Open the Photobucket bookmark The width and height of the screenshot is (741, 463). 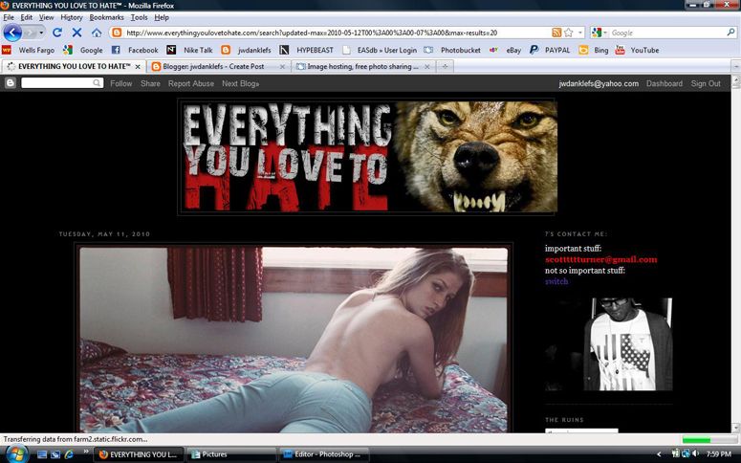[452, 50]
